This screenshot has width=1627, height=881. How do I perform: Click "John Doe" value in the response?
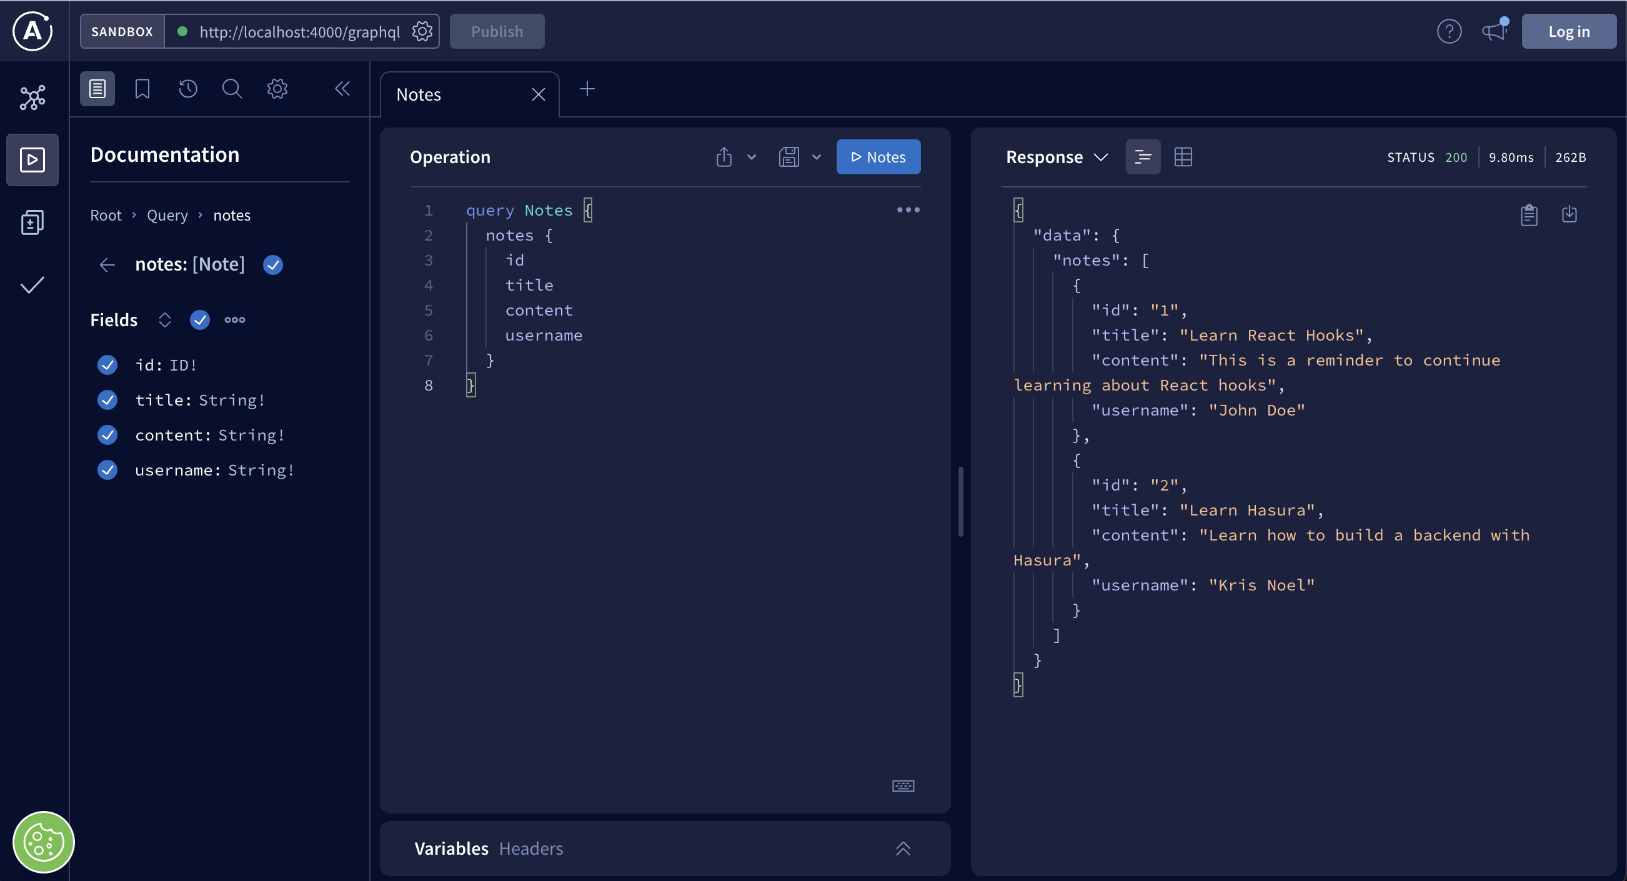click(1257, 411)
